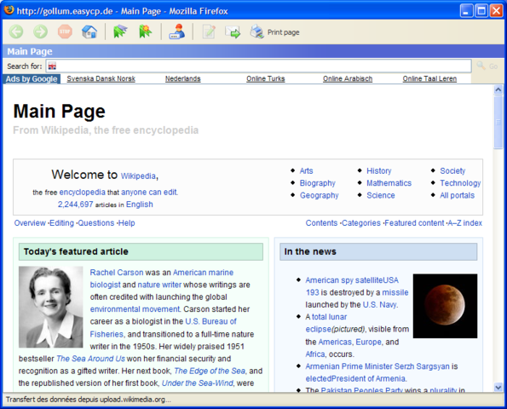Screen dimensions: 507x409
Task: Click the user login icon
Action: click(177, 32)
